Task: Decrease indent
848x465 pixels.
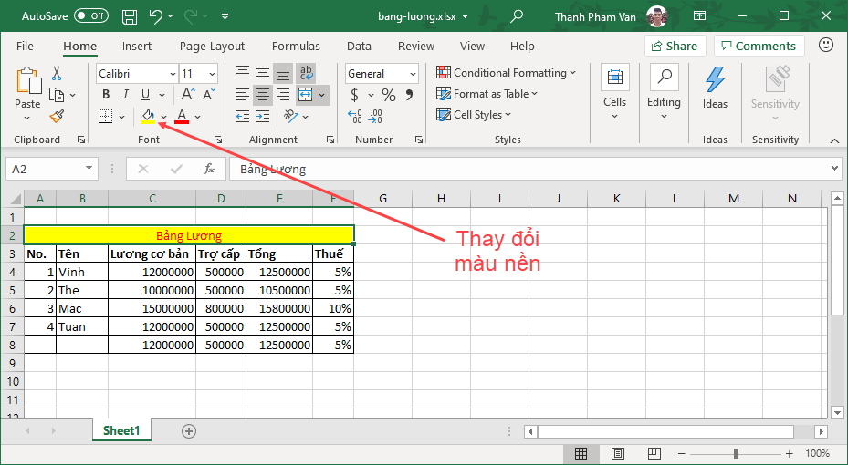Action: click(242, 116)
